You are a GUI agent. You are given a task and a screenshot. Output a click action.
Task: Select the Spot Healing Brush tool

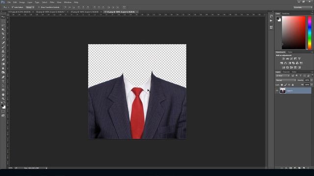[3, 43]
